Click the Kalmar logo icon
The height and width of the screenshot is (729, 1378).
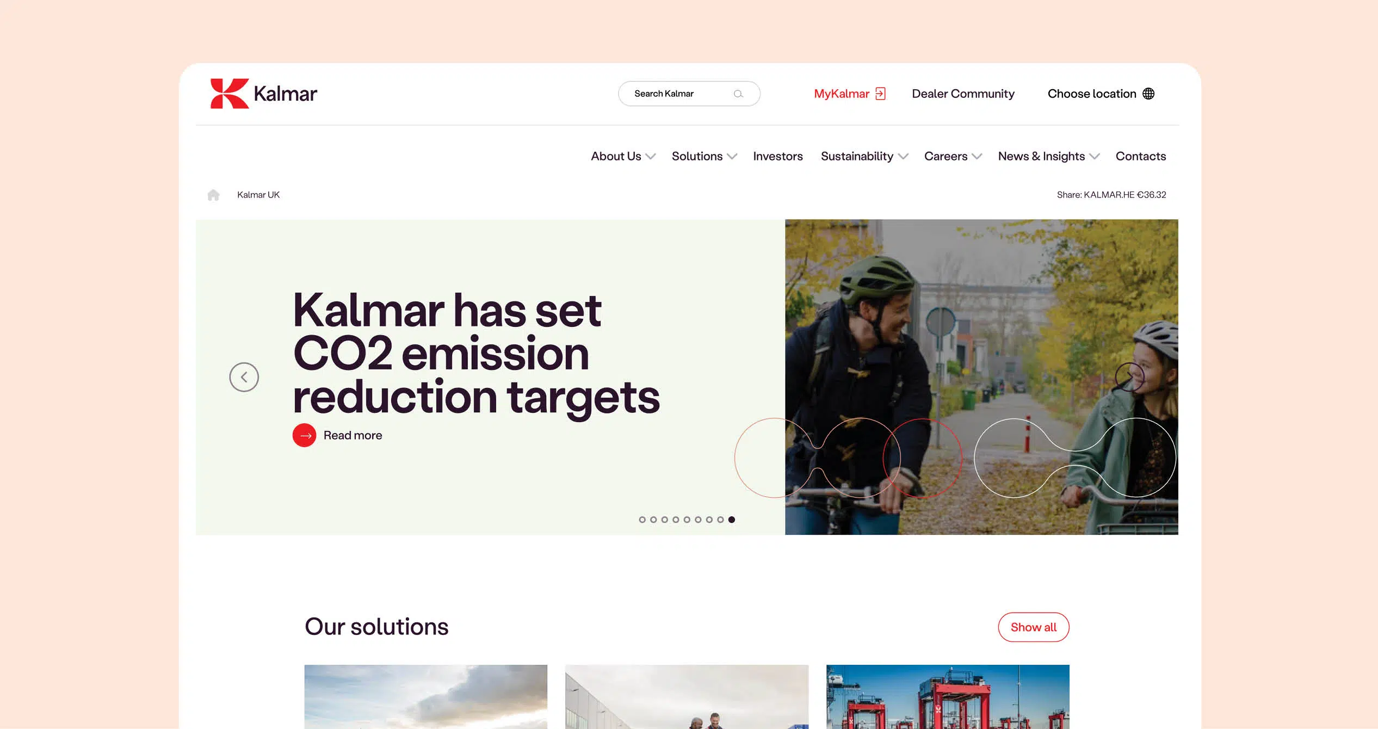coord(230,94)
